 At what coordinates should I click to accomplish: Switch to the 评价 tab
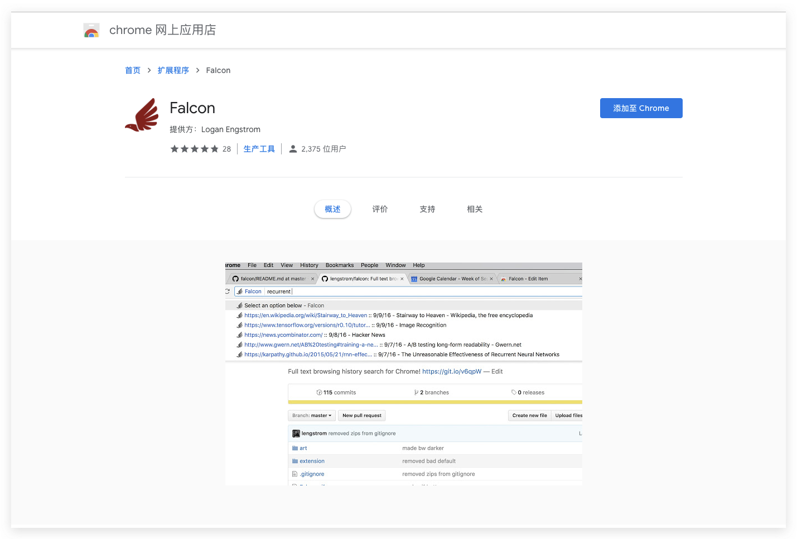click(x=380, y=209)
